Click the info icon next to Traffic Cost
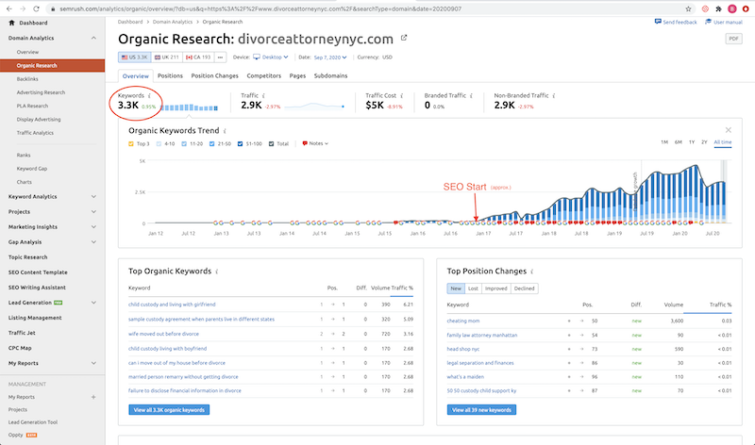The image size is (755, 445). pyautogui.click(x=402, y=96)
